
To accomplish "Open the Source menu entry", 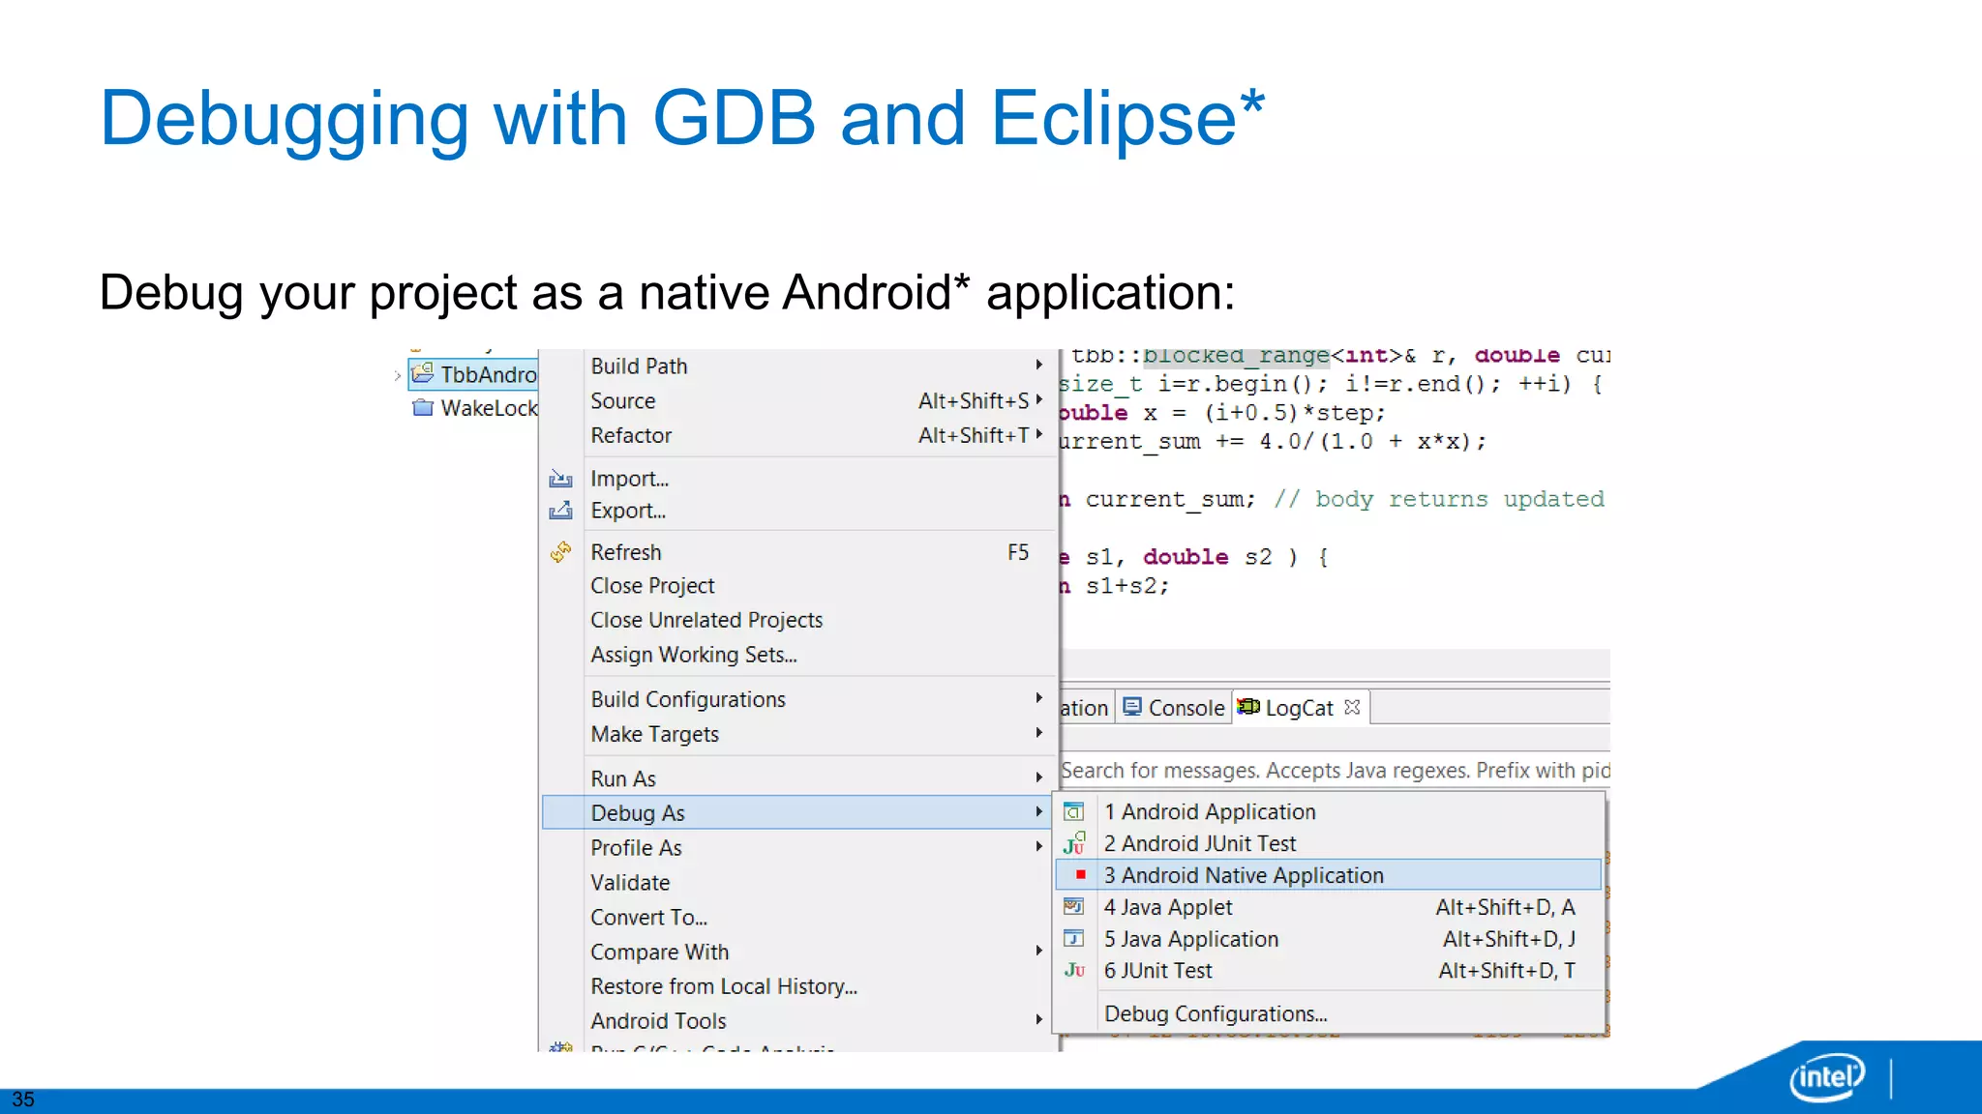I will pos(799,400).
